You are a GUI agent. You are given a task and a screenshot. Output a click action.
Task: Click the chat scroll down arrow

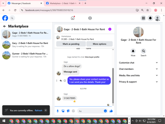coord(113,105)
